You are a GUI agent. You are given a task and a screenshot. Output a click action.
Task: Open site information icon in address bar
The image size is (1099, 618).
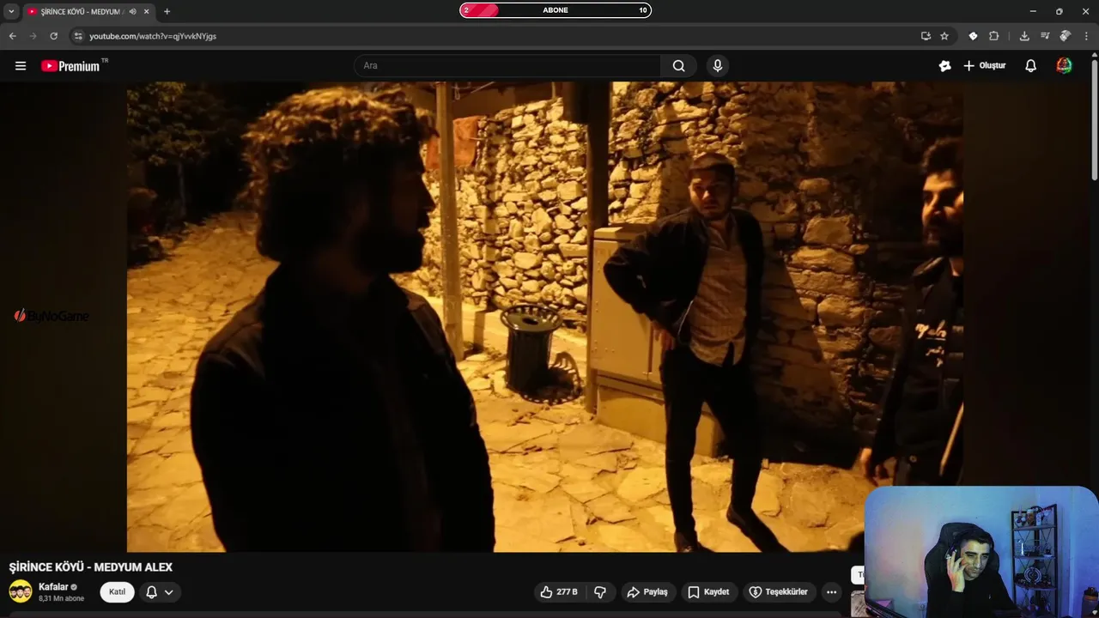coord(78,36)
